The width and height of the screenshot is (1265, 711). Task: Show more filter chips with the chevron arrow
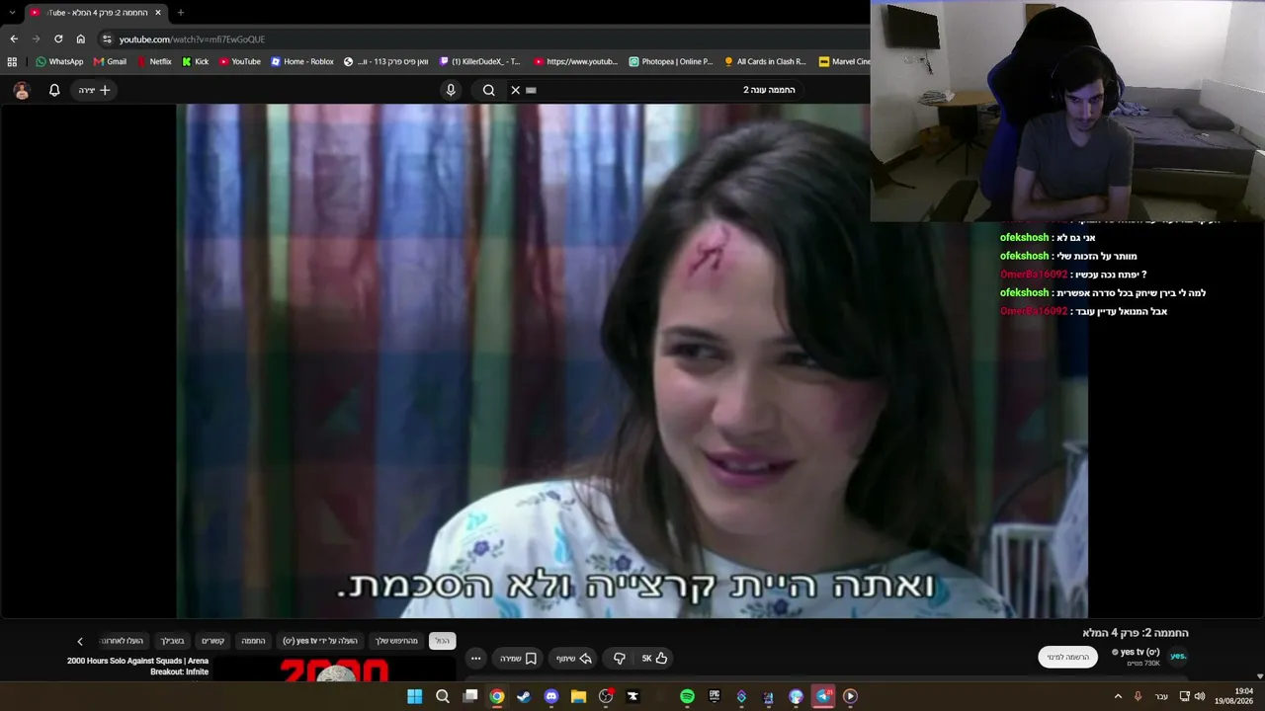[x=80, y=641]
